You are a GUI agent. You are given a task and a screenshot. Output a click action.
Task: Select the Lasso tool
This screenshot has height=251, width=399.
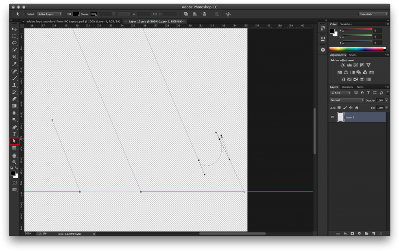[x=14, y=43]
